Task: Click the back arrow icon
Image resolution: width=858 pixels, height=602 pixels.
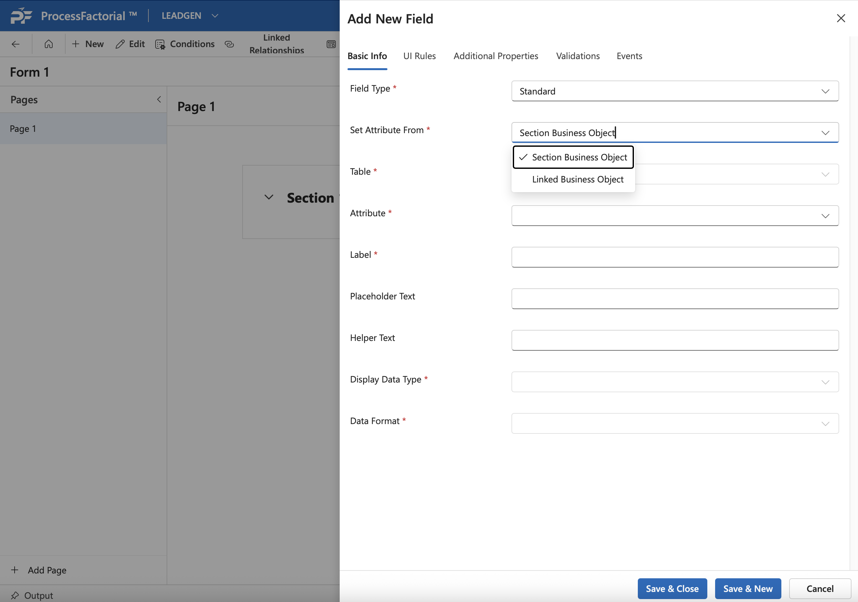Action: point(15,44)
